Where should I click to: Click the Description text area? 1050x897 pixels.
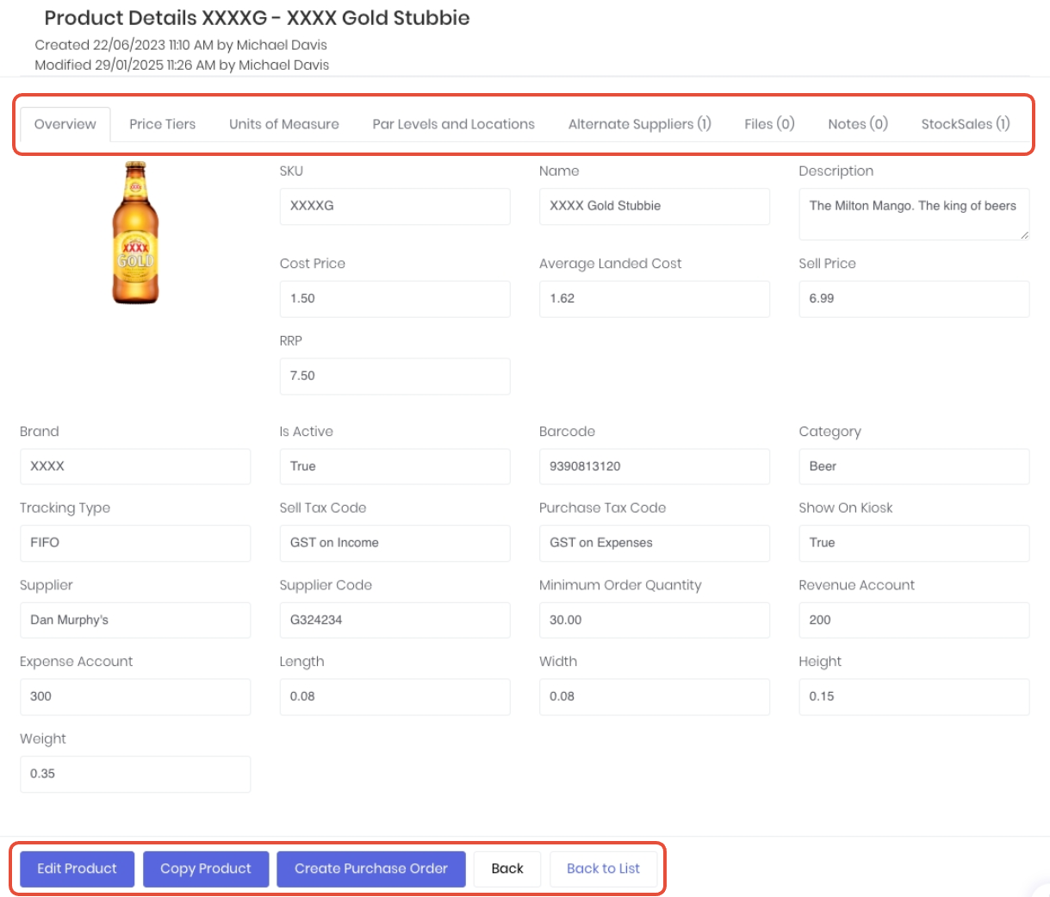click(x=914, y=214)
